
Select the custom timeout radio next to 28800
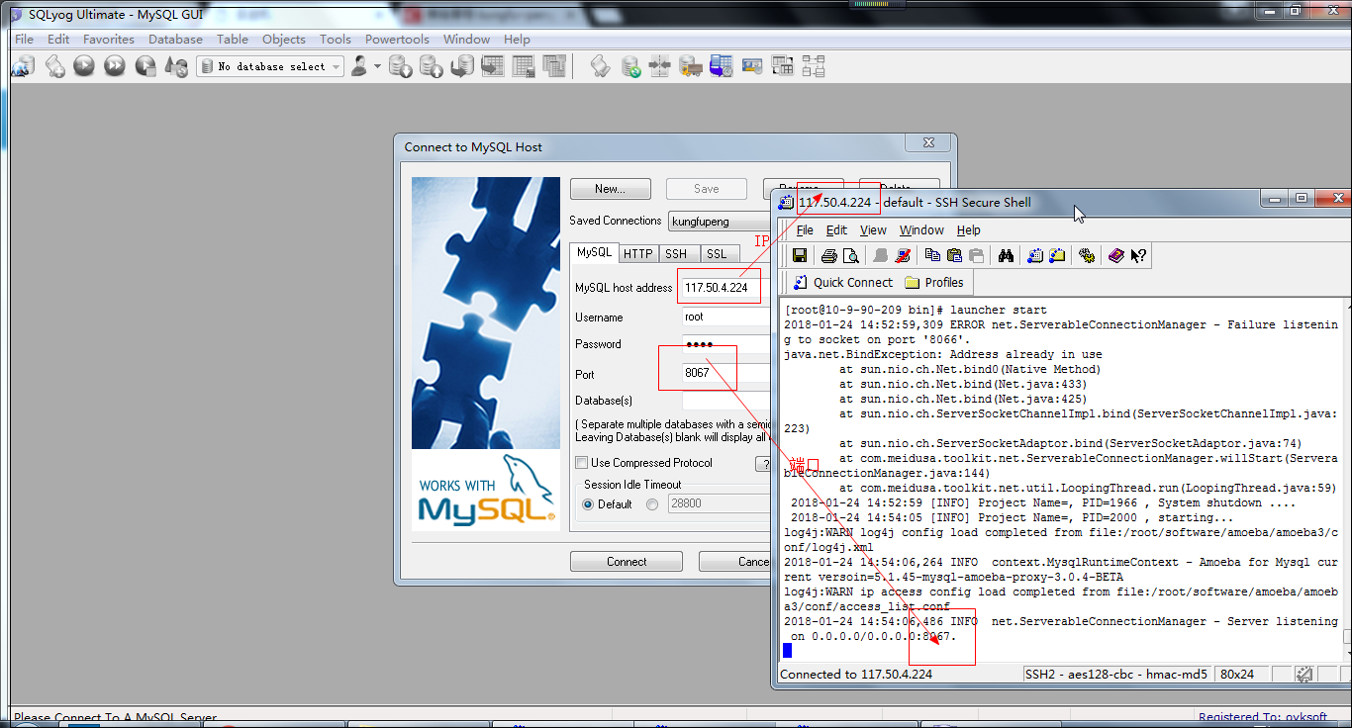coord(652,504)
